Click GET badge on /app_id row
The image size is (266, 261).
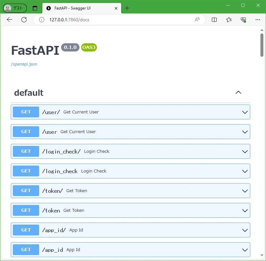[x=26, y=250]
